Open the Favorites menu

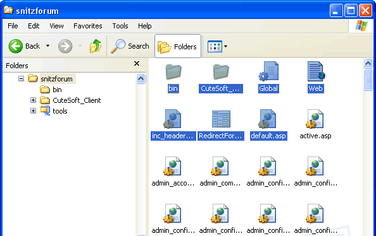click(x=88, y=26)
